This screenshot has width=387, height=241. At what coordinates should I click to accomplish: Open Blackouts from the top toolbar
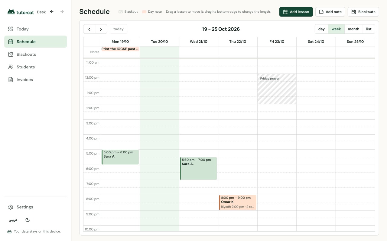[363, 12]
